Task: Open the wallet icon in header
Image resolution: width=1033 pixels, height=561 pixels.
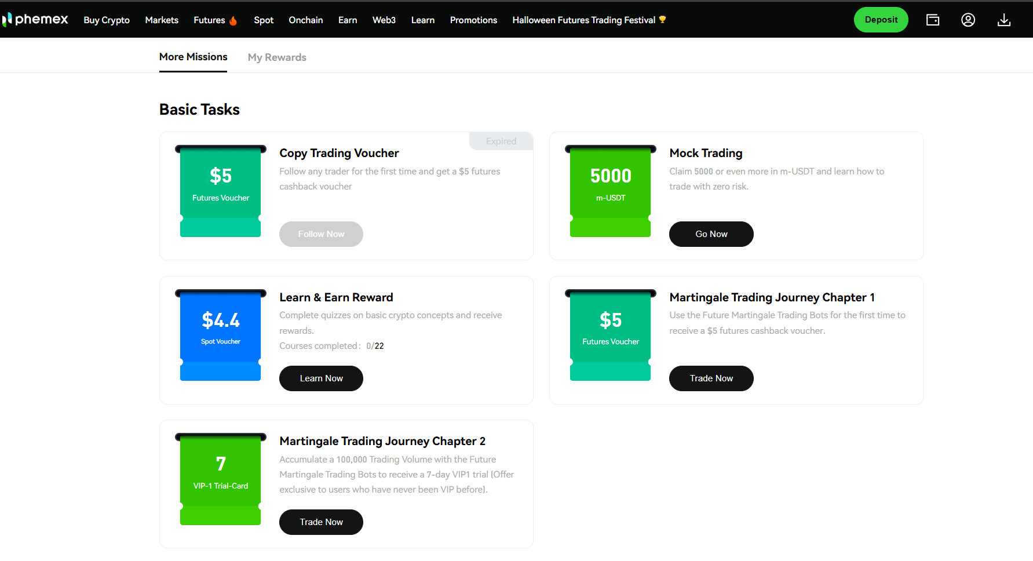Action: tap(933, 20)
